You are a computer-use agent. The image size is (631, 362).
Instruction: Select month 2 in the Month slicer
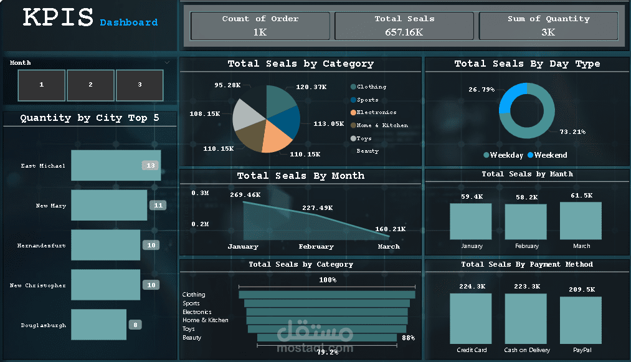(90, 85)
